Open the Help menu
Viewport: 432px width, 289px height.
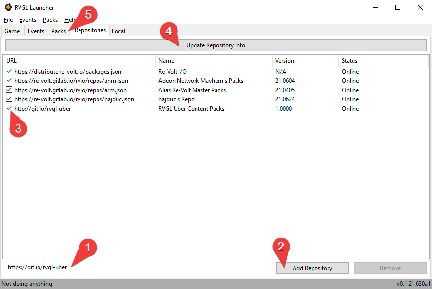pos(69,20)
